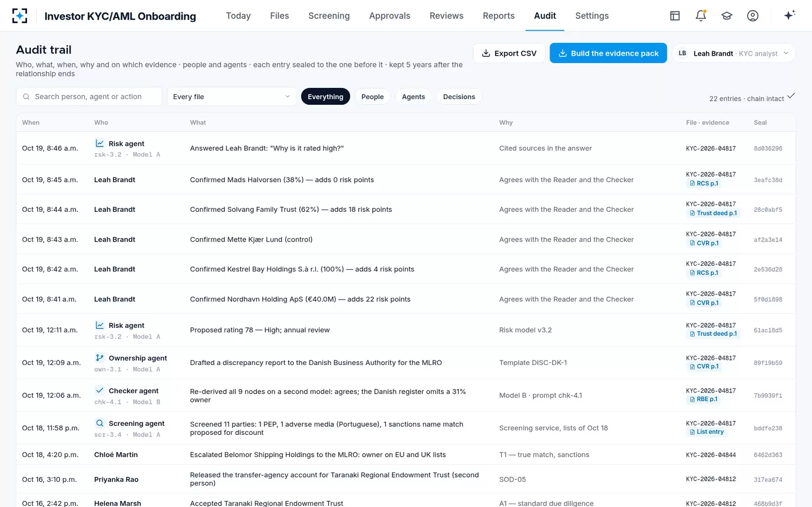This screenshot has height=507, width=812.
Task: Click 'Proposed rating 78 — High; annual review'
Action: point(260,330)
